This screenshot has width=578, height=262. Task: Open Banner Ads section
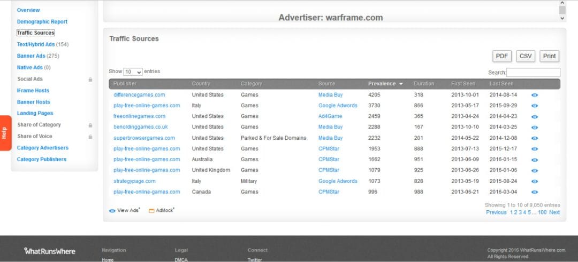pos(31,56)
